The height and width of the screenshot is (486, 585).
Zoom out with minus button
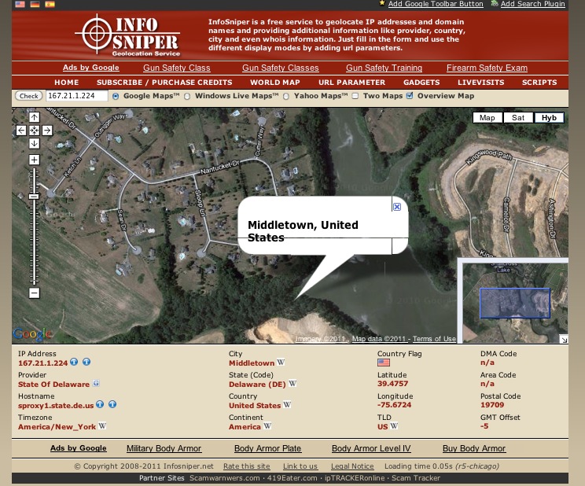(x=35, y=293)
